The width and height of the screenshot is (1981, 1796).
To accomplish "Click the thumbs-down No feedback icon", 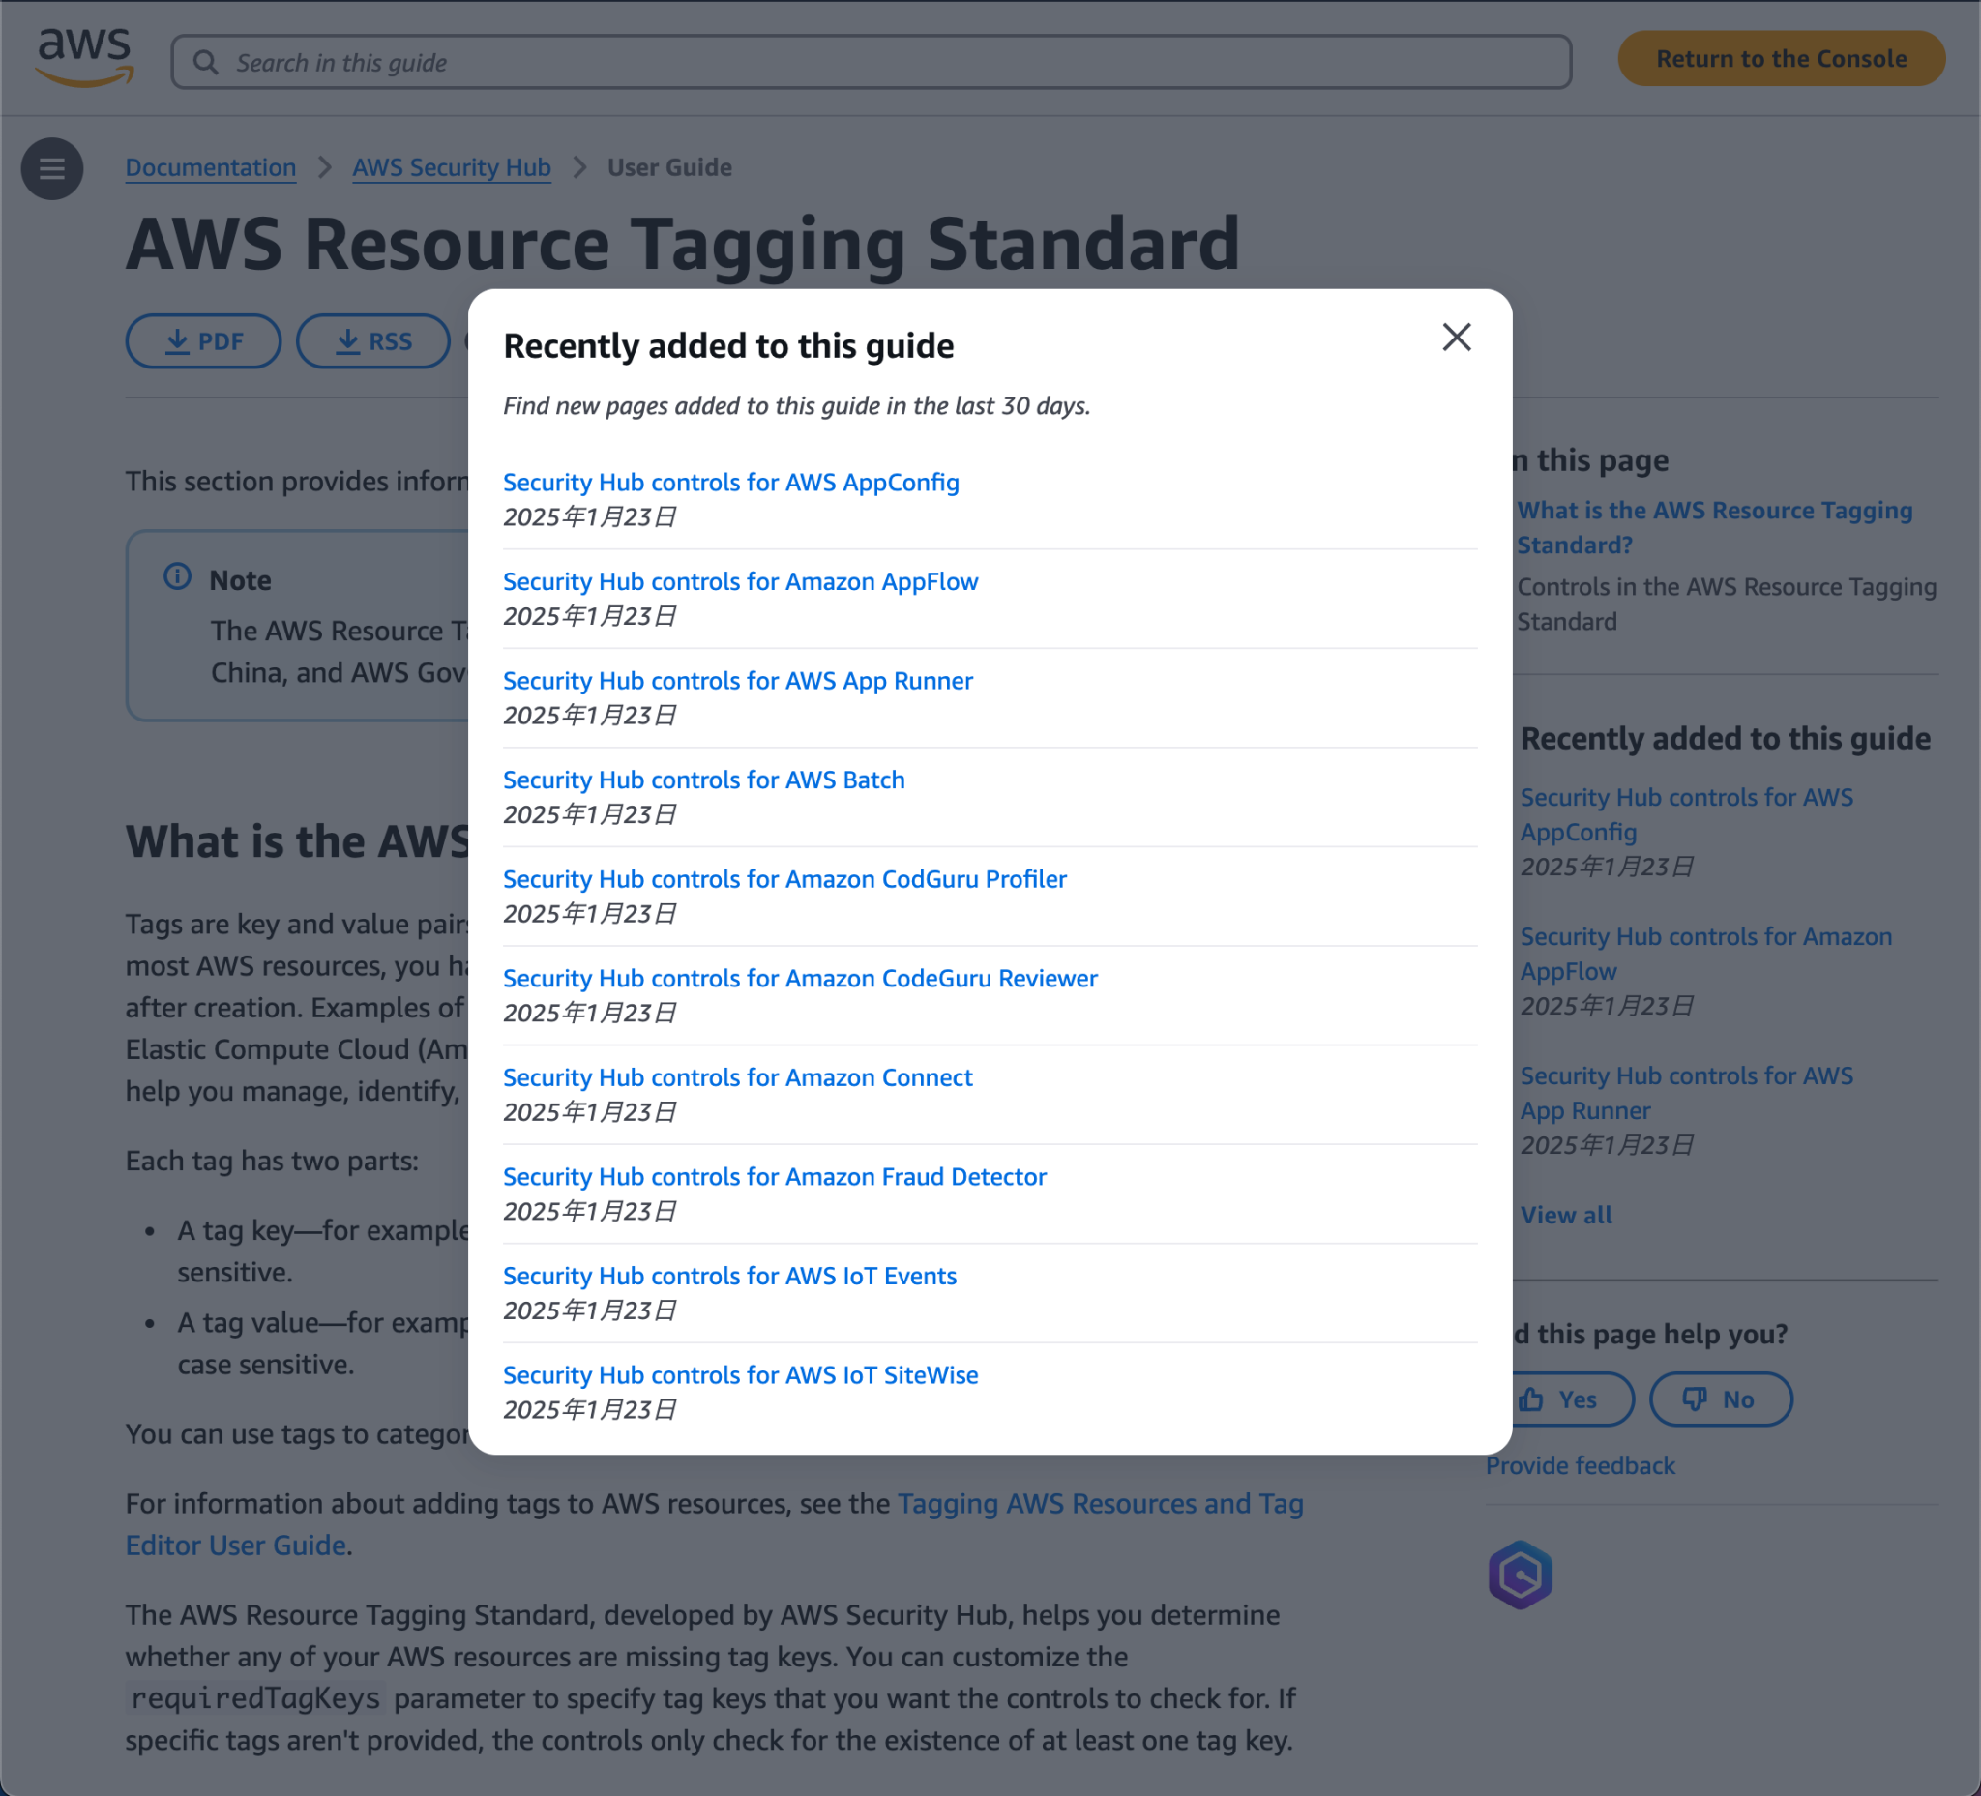I will click(x=1694, y=1399).
